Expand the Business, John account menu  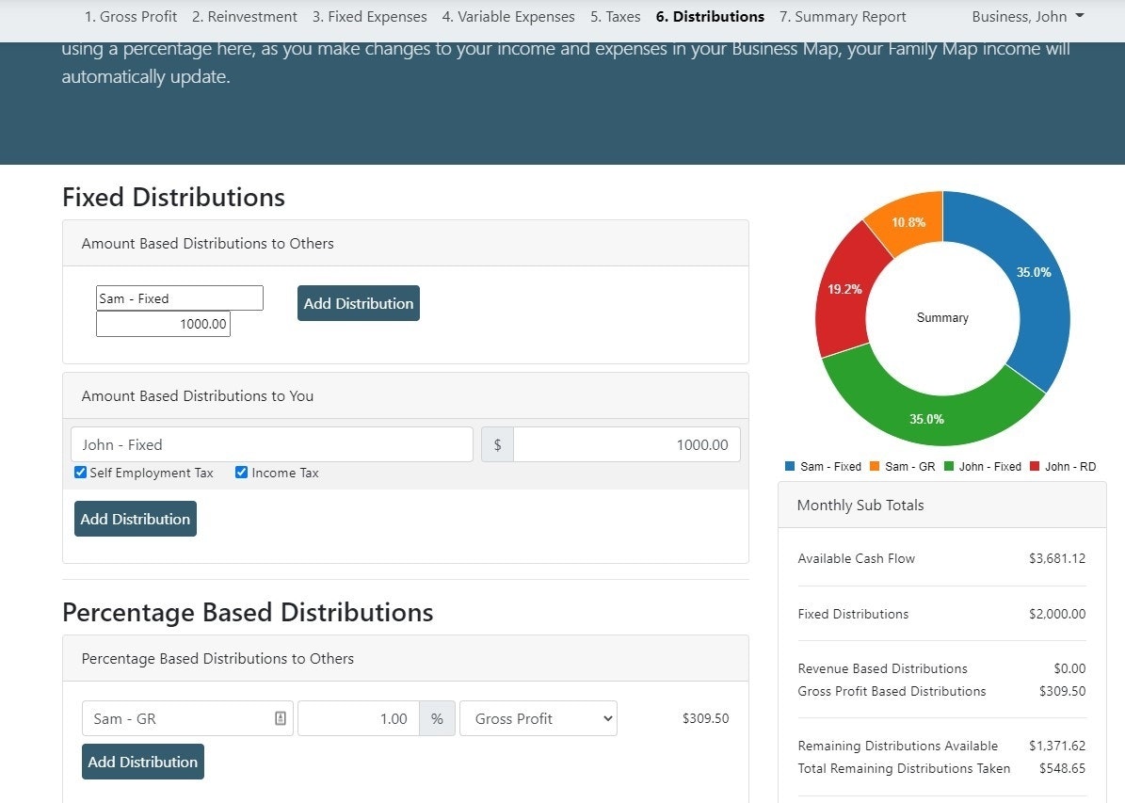[1027, 17]
